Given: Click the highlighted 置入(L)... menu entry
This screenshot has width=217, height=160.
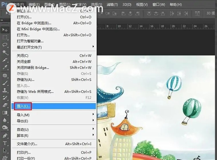Looking at the screenshot, I should point(23,106).
